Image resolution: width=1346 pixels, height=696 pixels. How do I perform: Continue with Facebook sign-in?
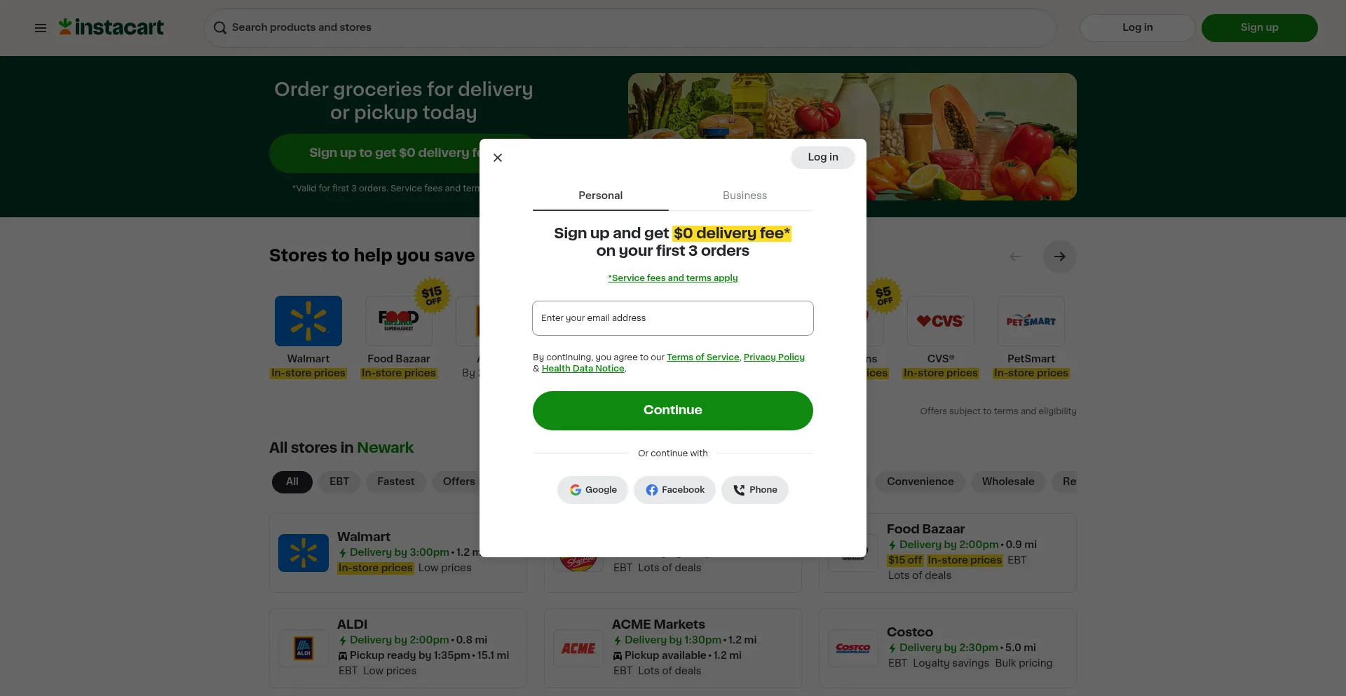pos(674,490)
